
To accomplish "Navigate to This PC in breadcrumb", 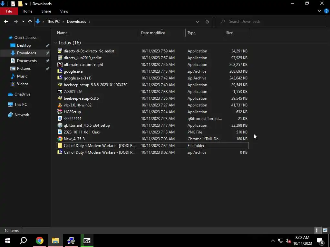I will pyautogui.click(x=53, y=22).
